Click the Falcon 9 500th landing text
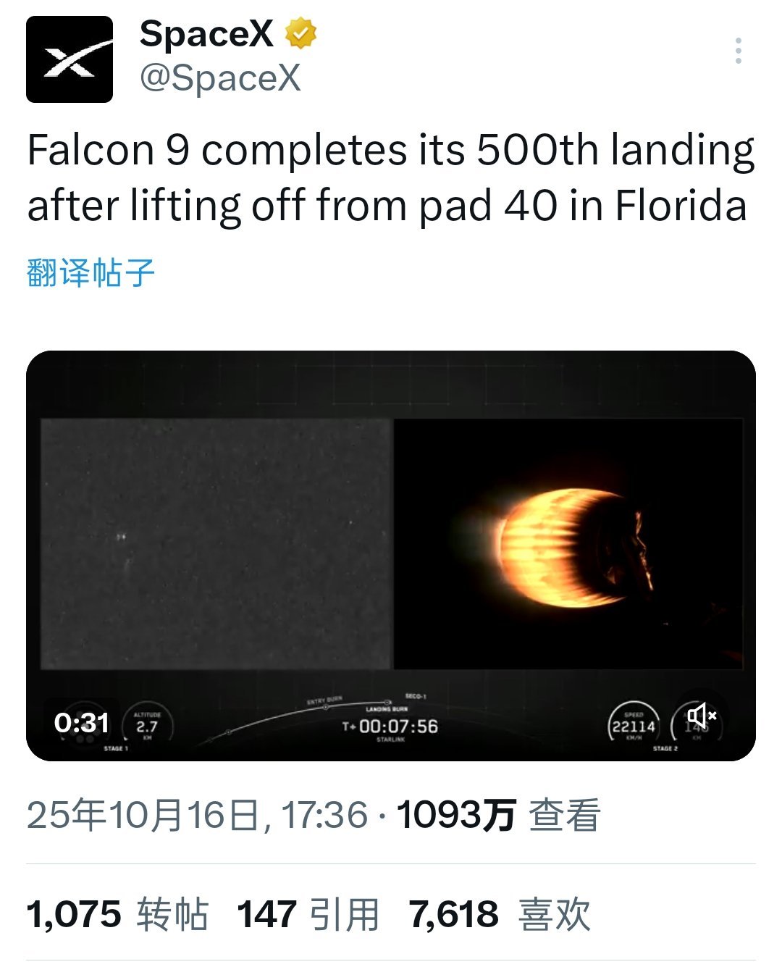This screenshot has width=782, height=967. pyautogui.click(x=390, y=178)
